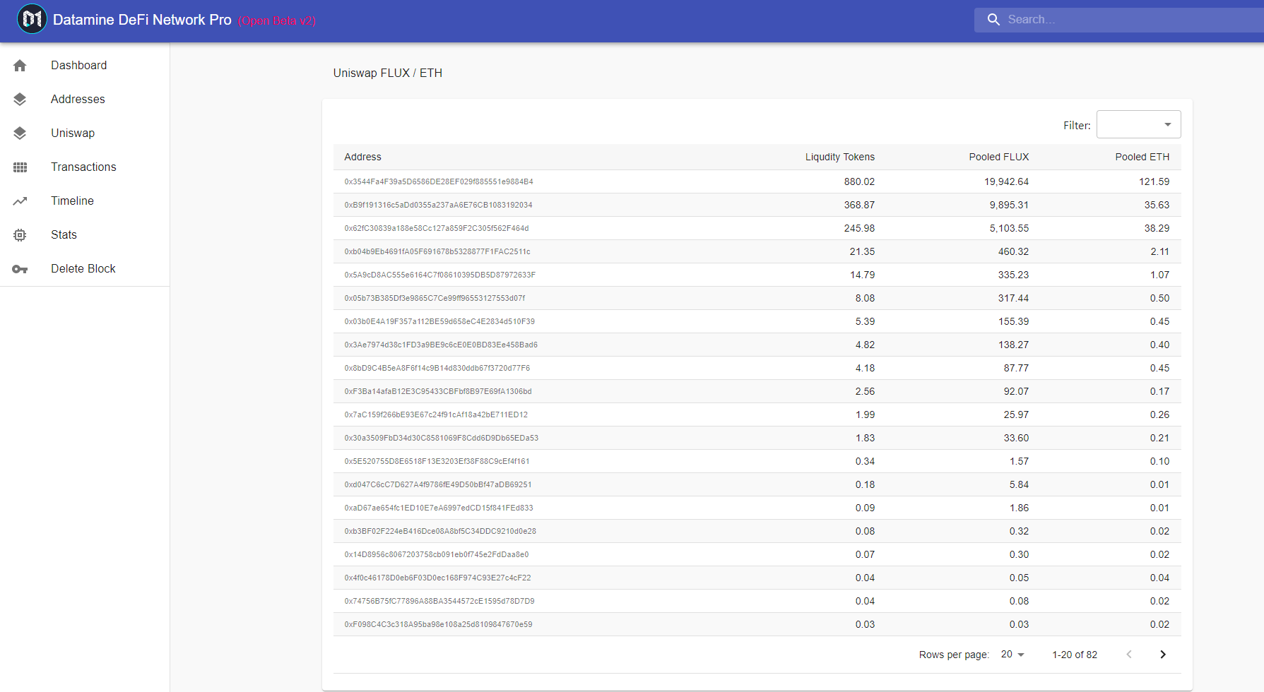1264x692 pixels.
Task: Open address 0xb3BF02F224eB416Dce08A8bf5C34DDC9210d0e28
Action: point(440,531)
